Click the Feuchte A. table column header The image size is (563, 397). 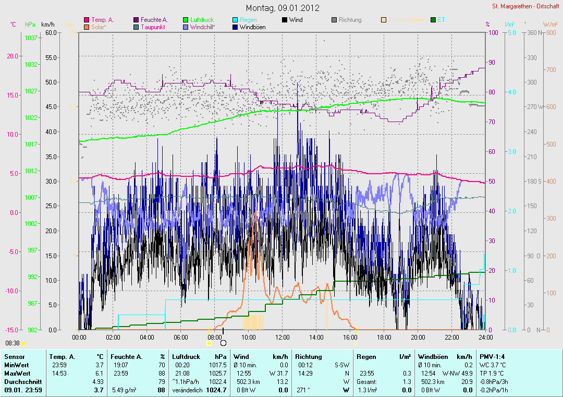(x=126, y=357)
